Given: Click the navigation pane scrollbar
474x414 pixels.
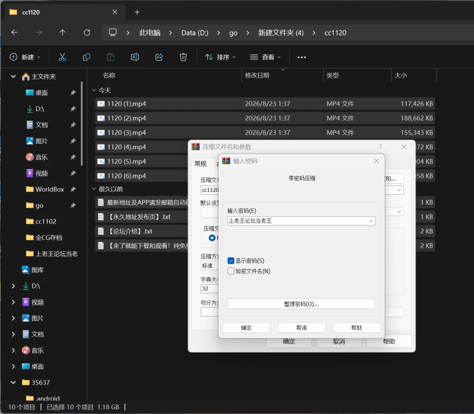Looking at the screenshot, I should (82, 124).
